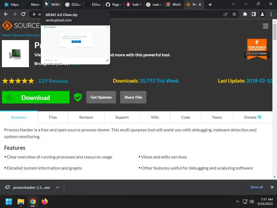Switch to the Memz tab
This screenshot has width=277, height=208.
coord(32,5)
